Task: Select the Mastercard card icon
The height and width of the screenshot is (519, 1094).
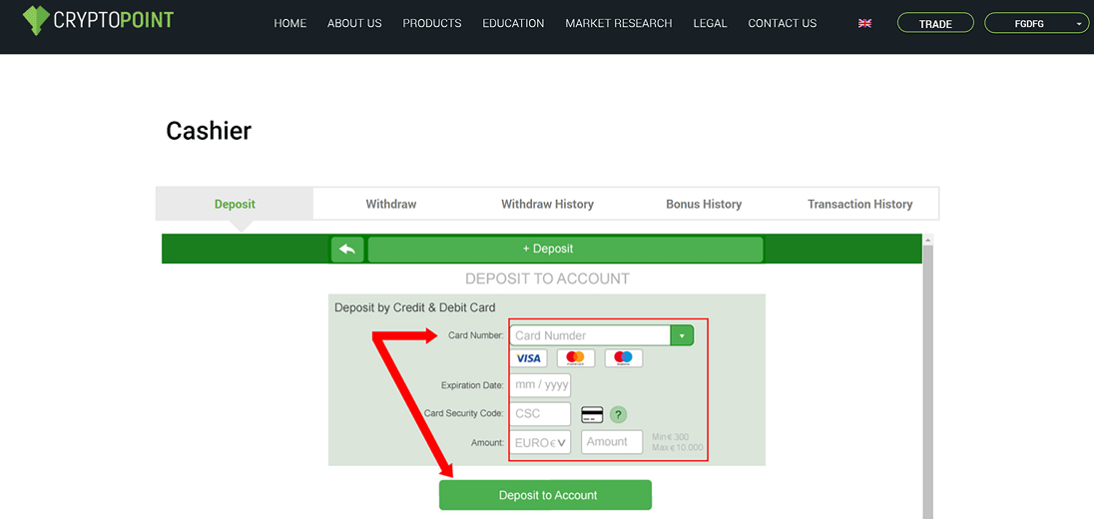Action: tap(575, 358)
